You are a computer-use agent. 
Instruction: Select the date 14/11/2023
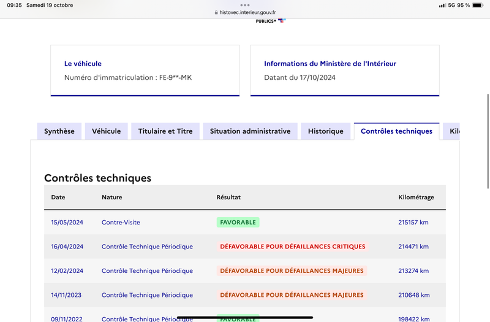pos(66,295)
